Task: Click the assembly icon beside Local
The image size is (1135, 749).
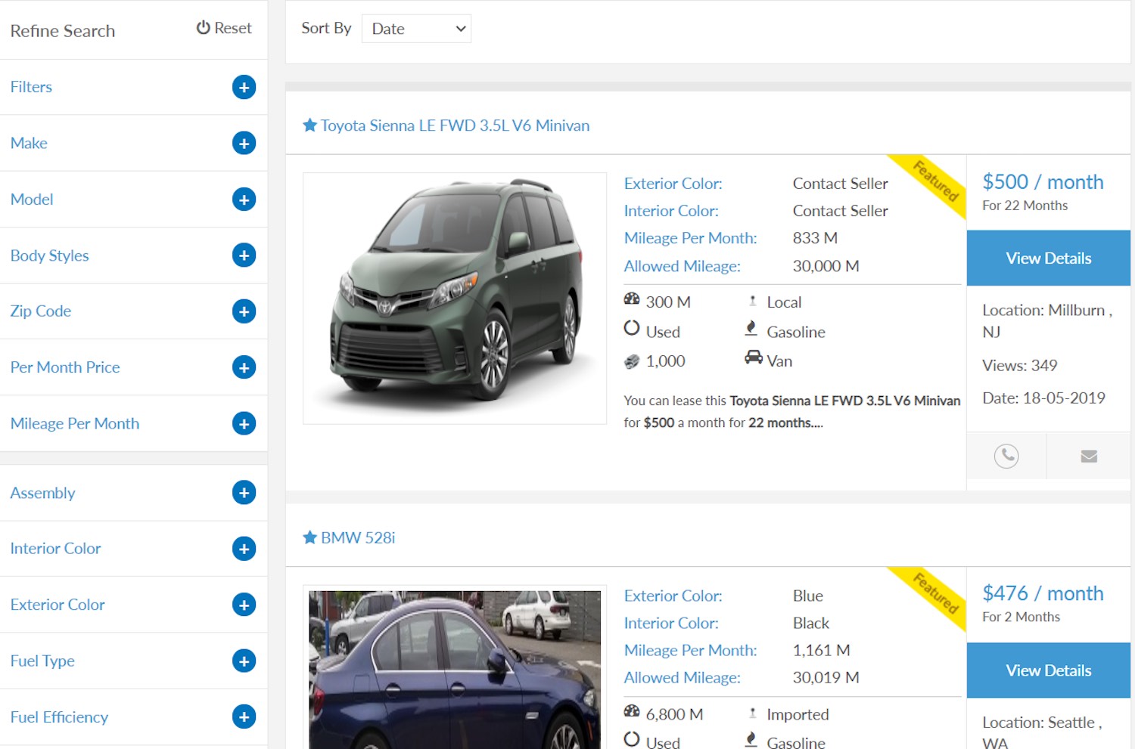Action: [752, 301]
